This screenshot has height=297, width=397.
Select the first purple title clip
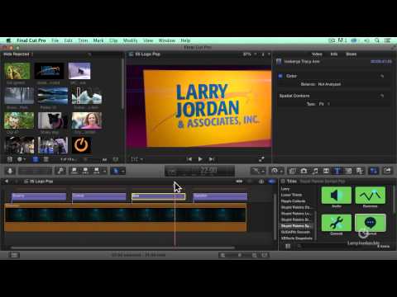coord(39,196)
